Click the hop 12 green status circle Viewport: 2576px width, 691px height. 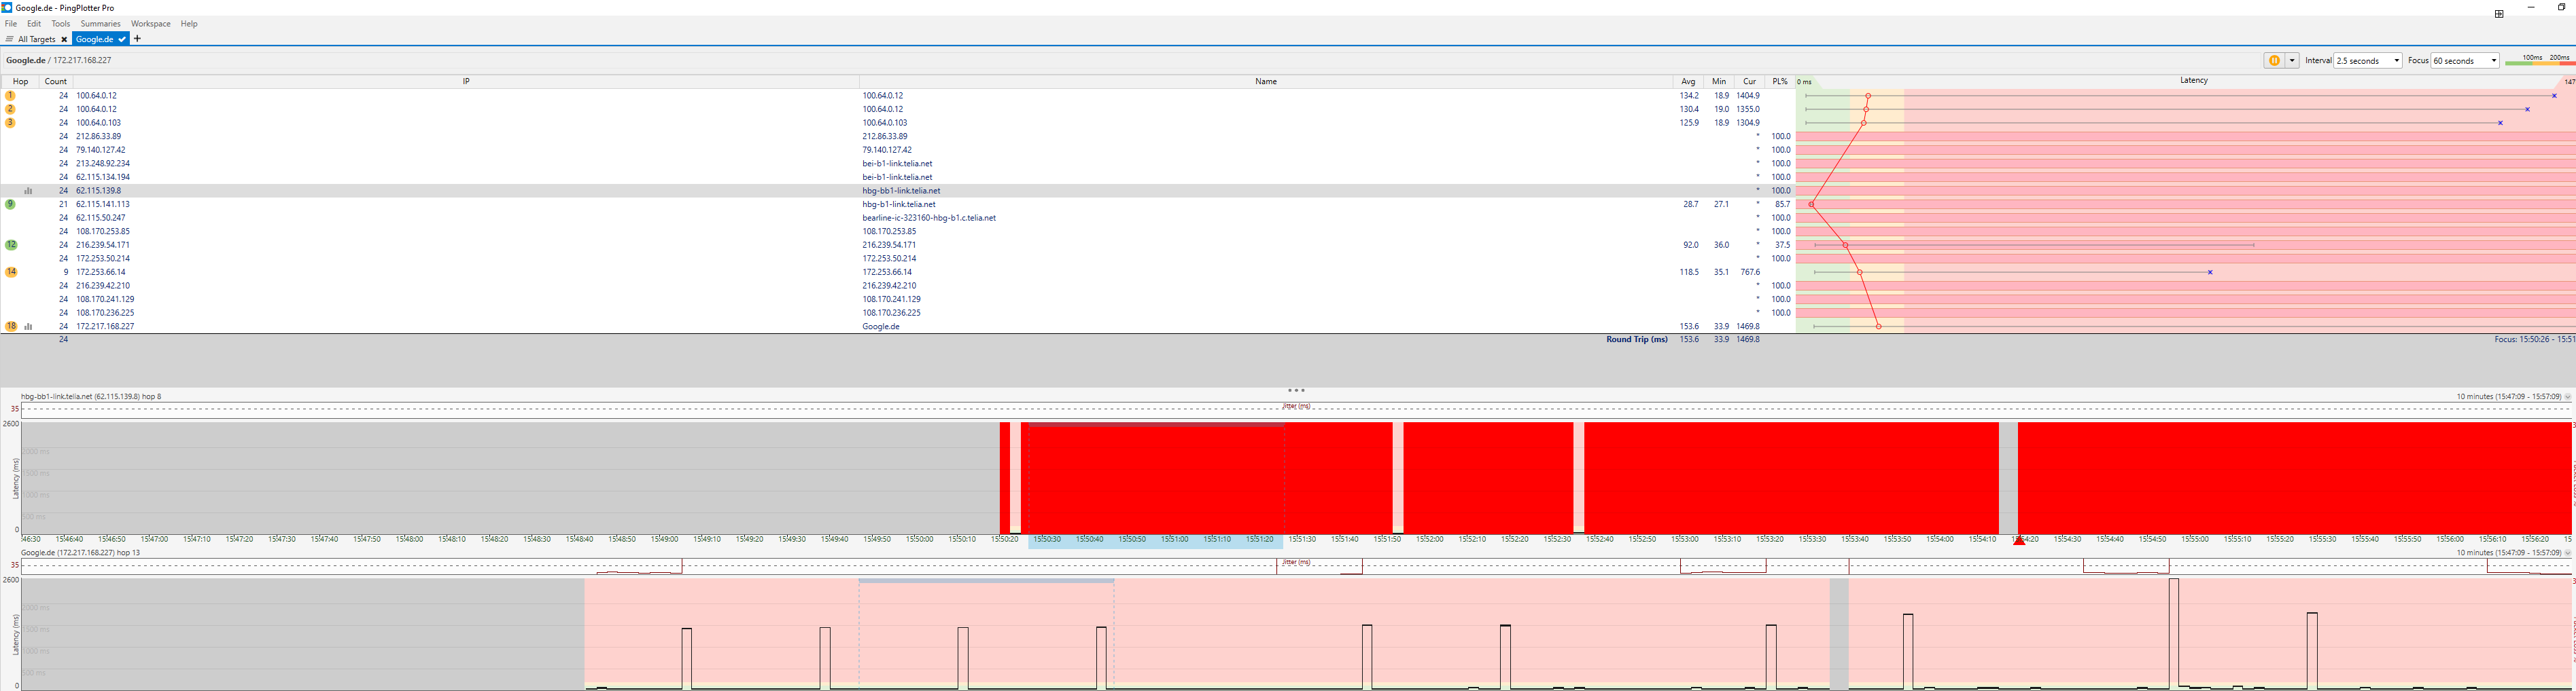11,244
